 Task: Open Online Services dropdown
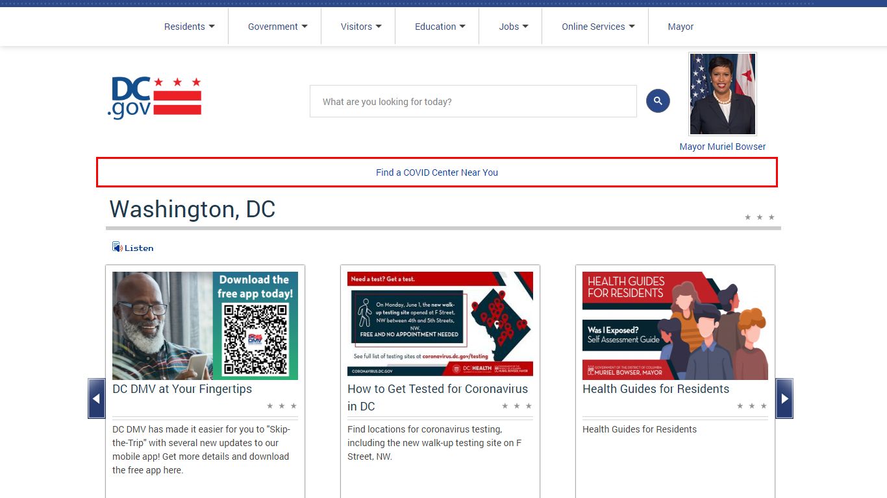[598, 27]
